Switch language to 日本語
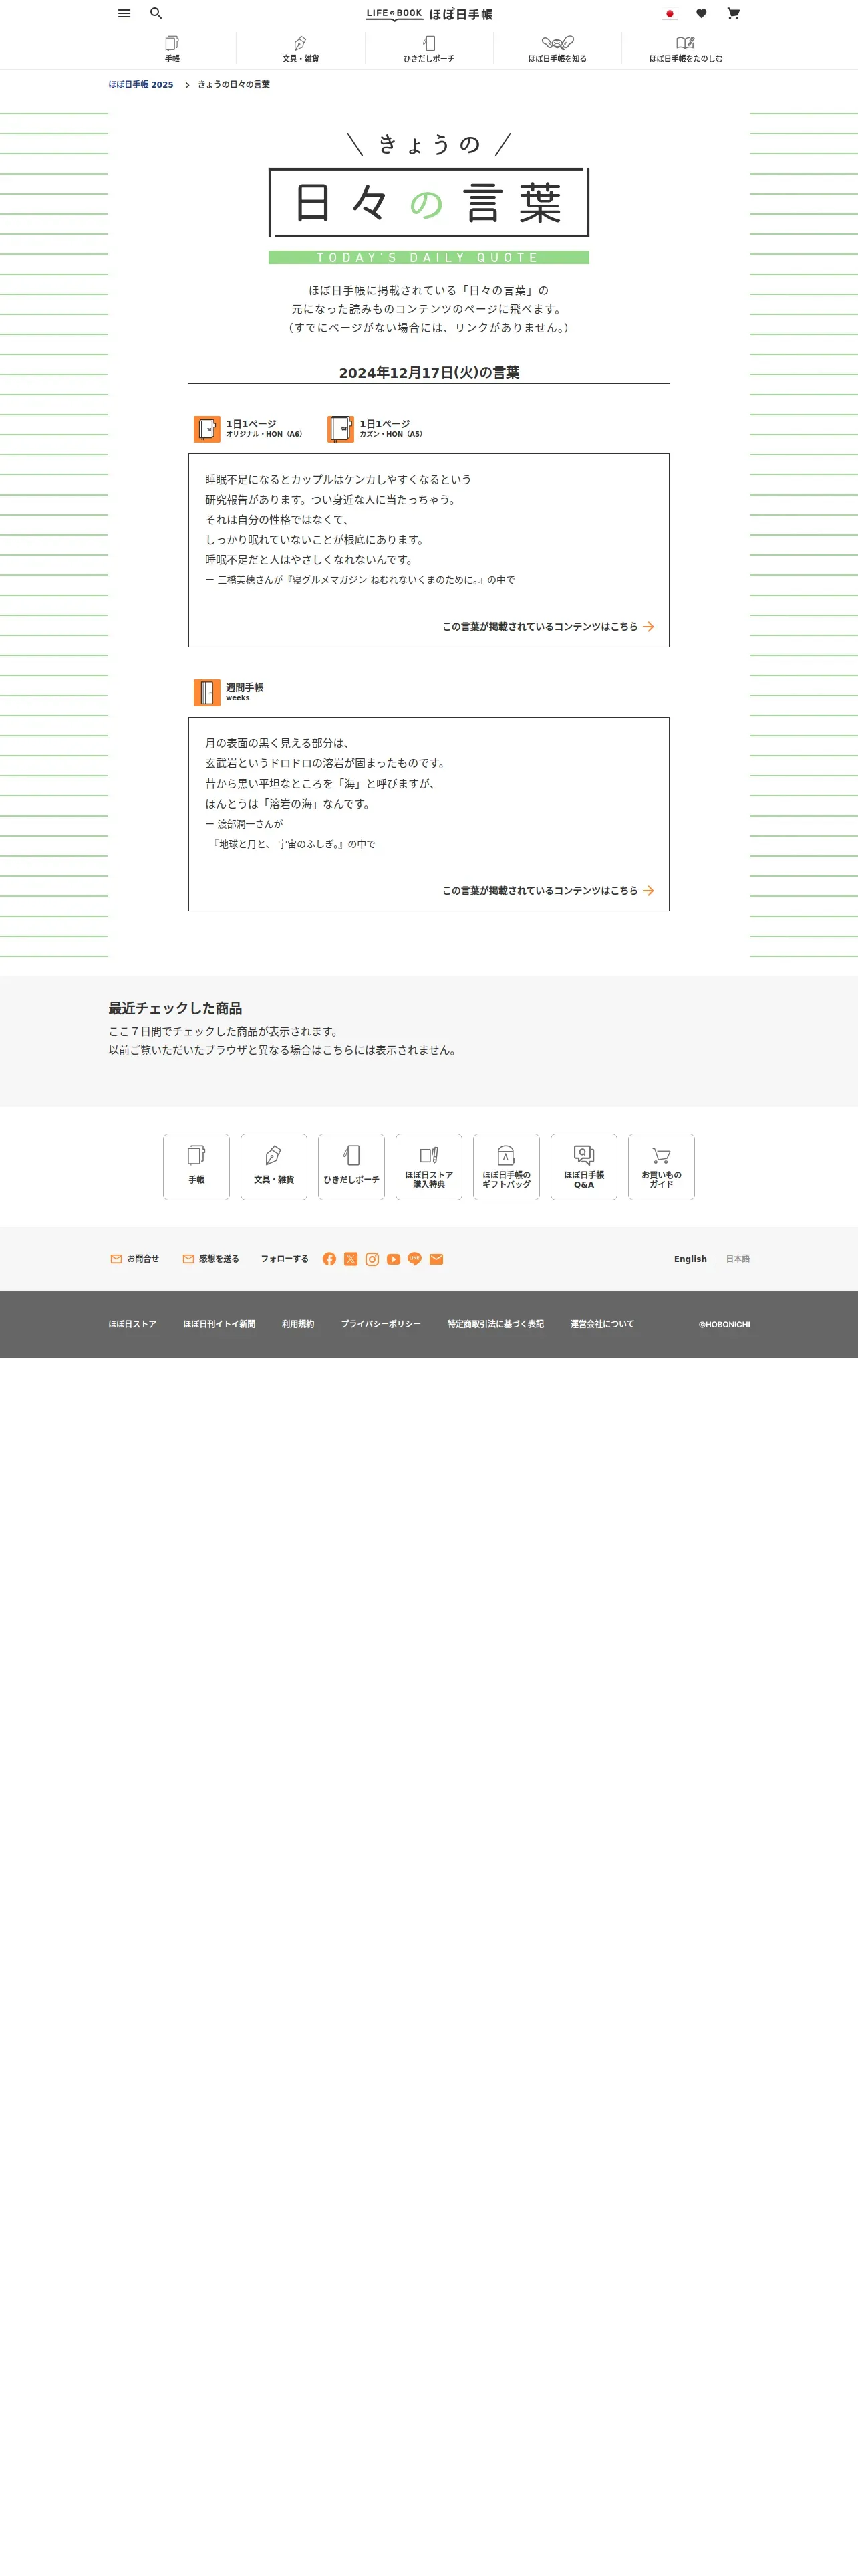 [738, 1259]
